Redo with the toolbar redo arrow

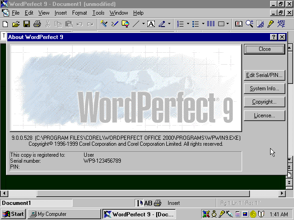pyautogui.click(x=90, y=24)
